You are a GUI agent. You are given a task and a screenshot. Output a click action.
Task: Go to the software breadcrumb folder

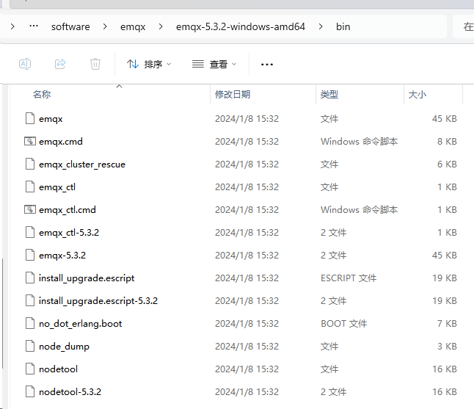70,27
